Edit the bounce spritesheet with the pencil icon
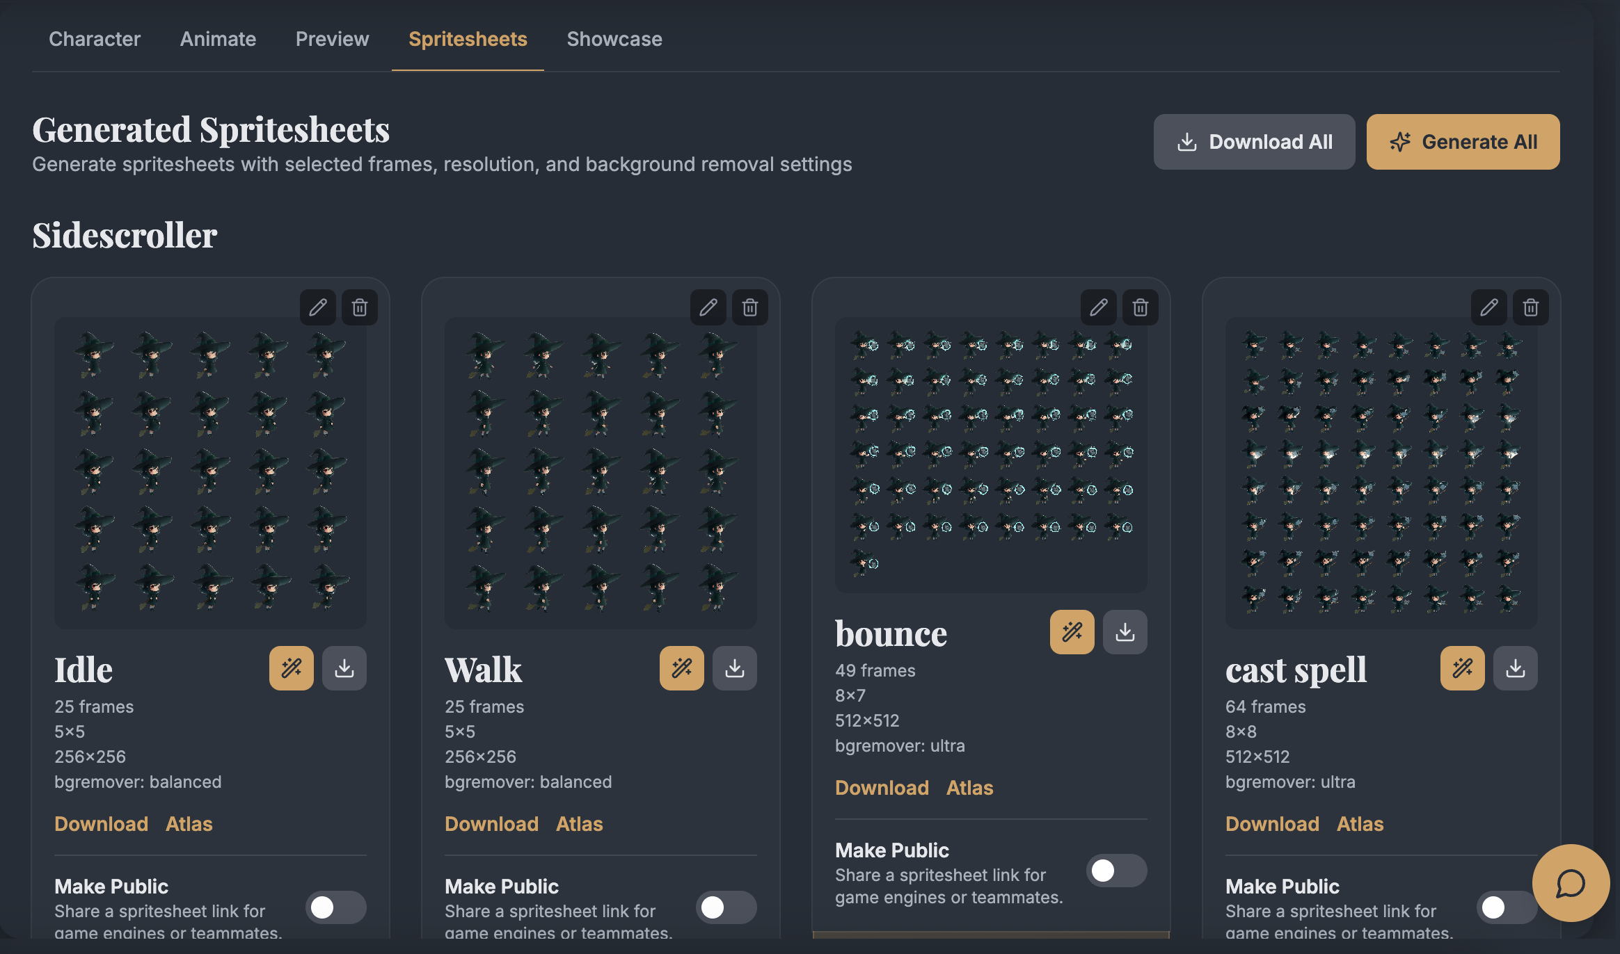1620x954 pixels. pyautogui.click(x=1099, y=307)
